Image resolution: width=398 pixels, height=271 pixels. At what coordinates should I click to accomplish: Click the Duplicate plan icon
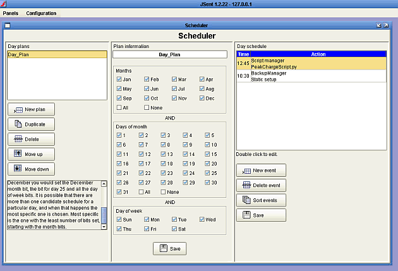[x=18, y=124]
